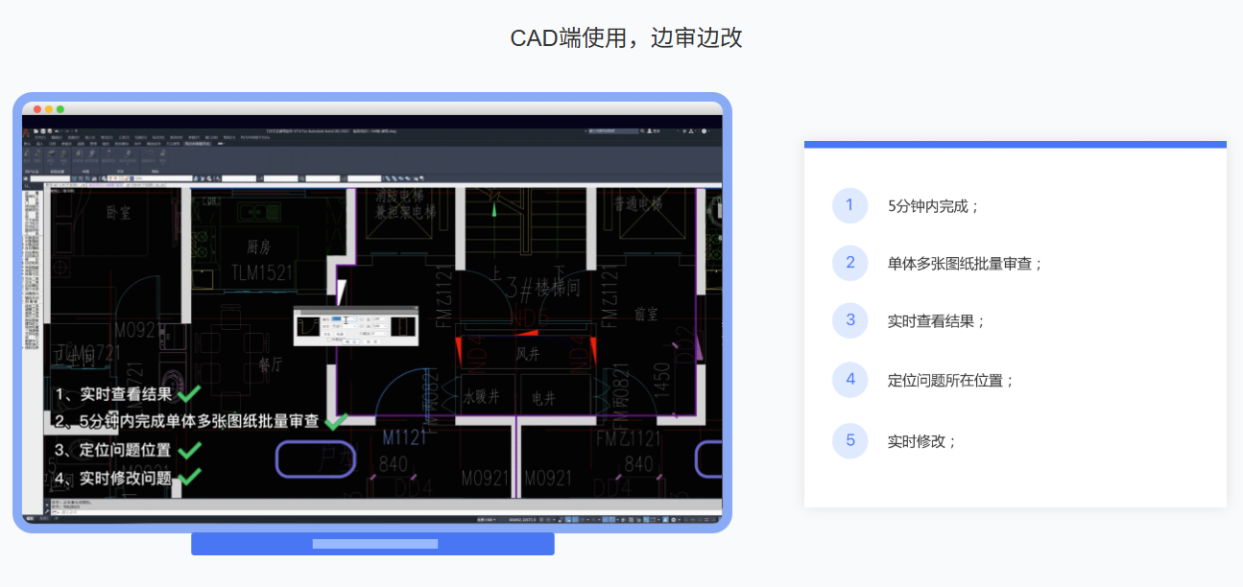The height and width of the screenshot is (587, 1243).
Task: Click the numbered circle 1 badge
Action: pyautogui.click(x=849, y=205)
